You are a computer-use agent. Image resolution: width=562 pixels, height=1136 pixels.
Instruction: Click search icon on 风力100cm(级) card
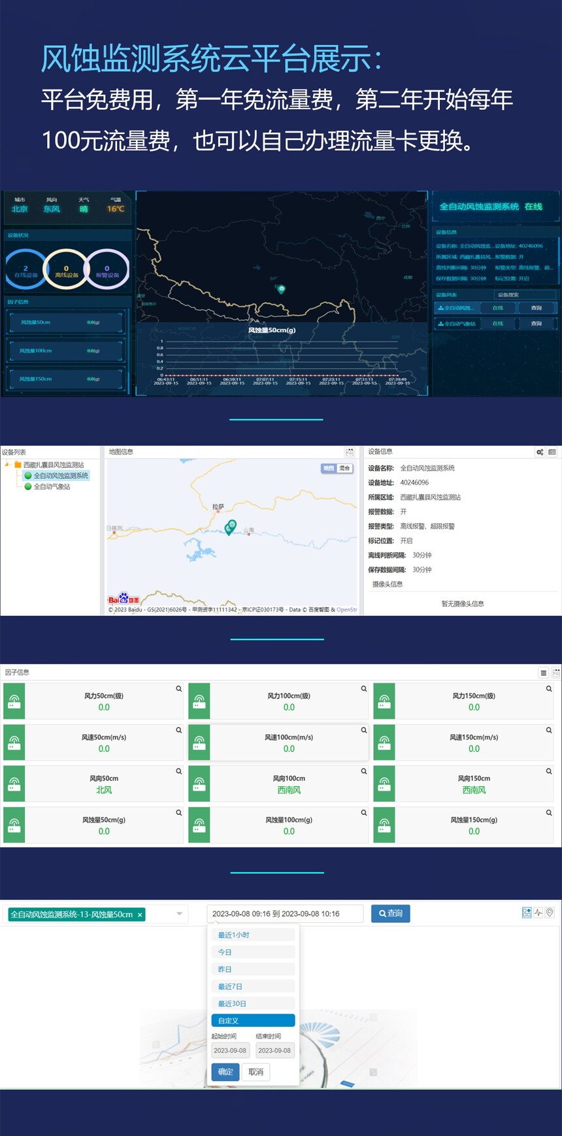(364, 689)
